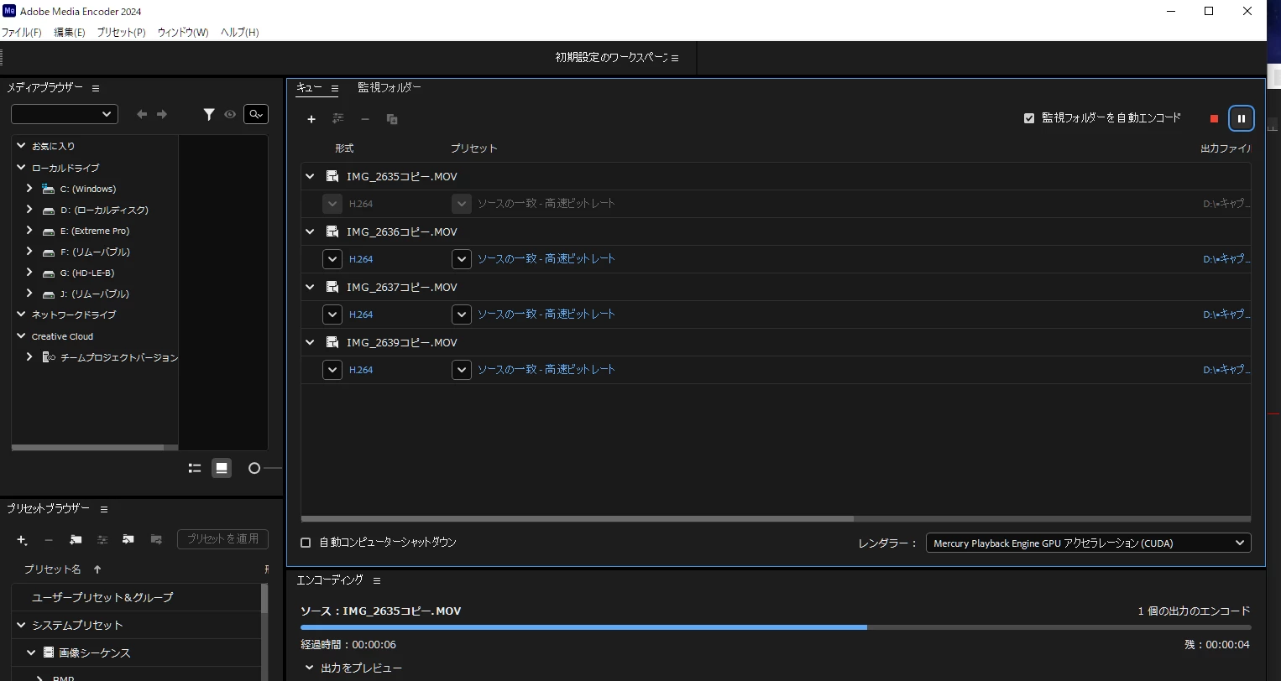Image resolution: width=1281 pixels, height=681 pixels.
Task: Switch to the 監視フォルダー tab
Action: click(390, 87)
